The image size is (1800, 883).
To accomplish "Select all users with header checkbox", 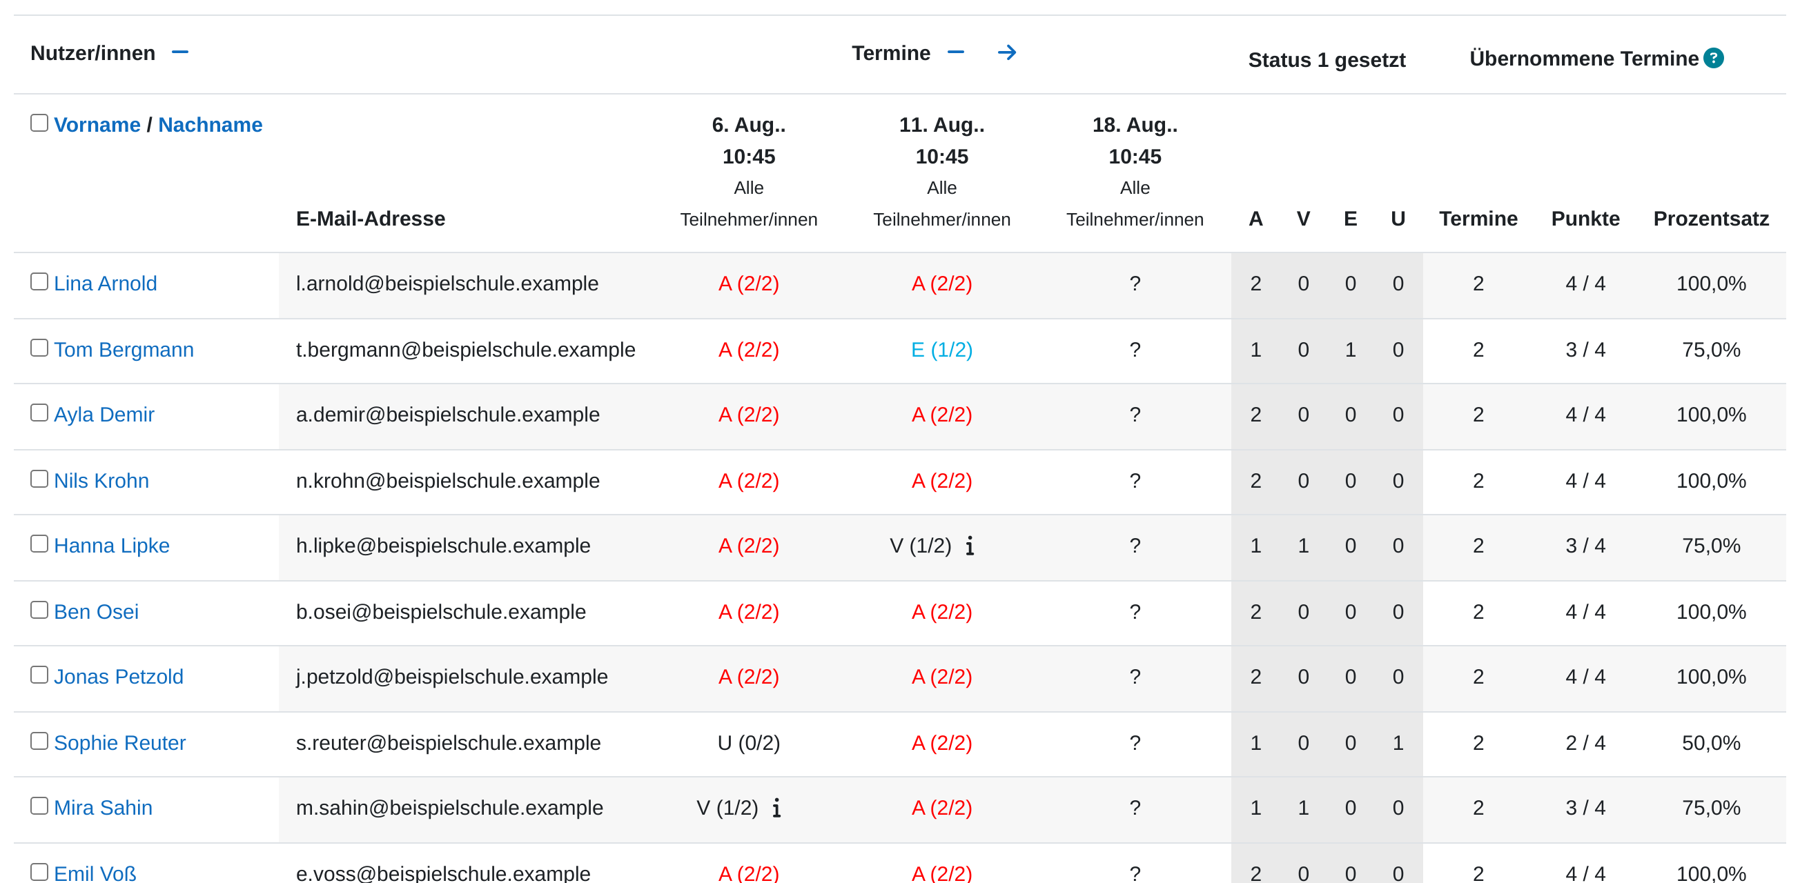I will point(39,123).
